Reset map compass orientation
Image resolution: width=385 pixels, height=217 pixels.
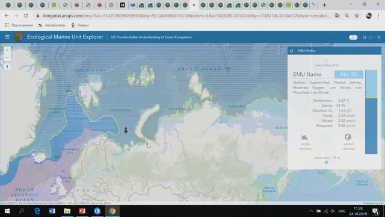(x=7, y=67)
